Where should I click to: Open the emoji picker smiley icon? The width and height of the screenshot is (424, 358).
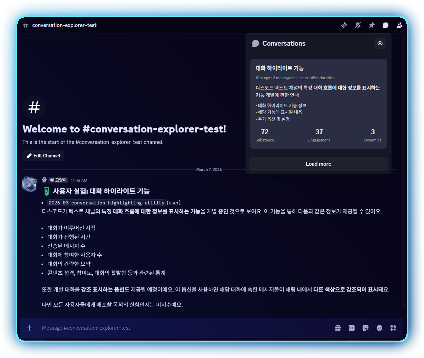point(379,328)
